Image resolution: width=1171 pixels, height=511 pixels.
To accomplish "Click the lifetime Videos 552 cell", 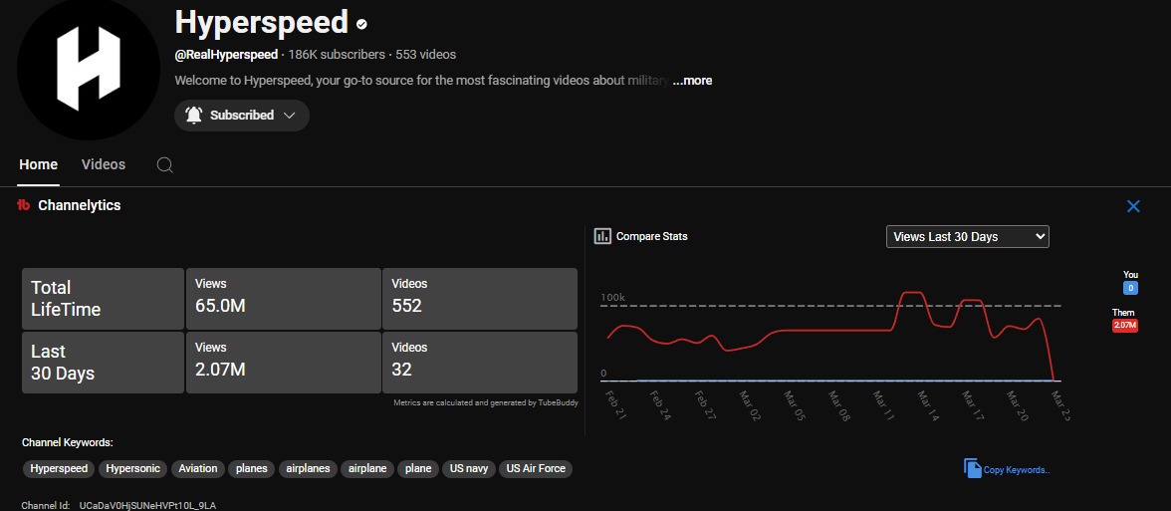I will (480, 299).
